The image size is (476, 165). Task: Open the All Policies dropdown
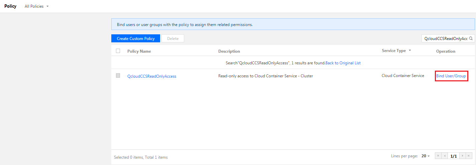(x=36, y=6)
